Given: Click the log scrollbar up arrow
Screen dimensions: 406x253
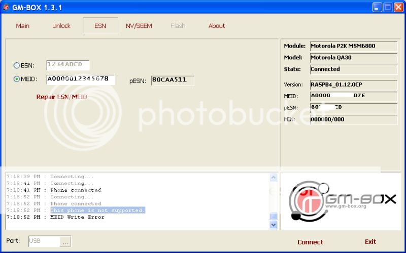Looking at the screenshot, I should (x=274, y=178).
